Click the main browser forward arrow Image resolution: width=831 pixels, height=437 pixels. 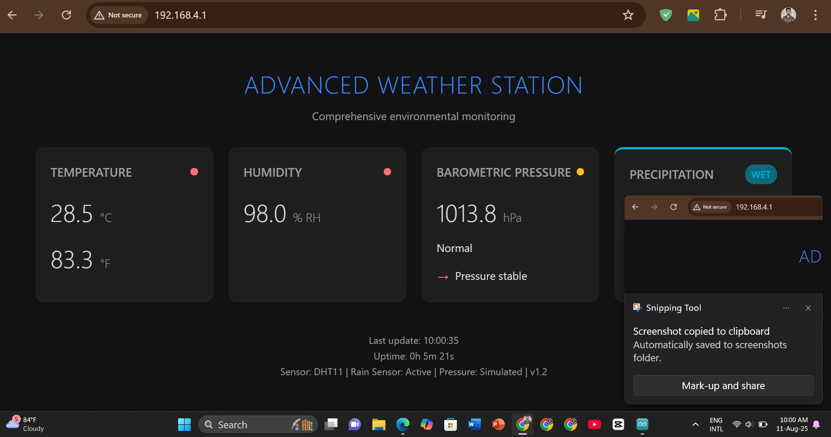(x=39, y=15)
